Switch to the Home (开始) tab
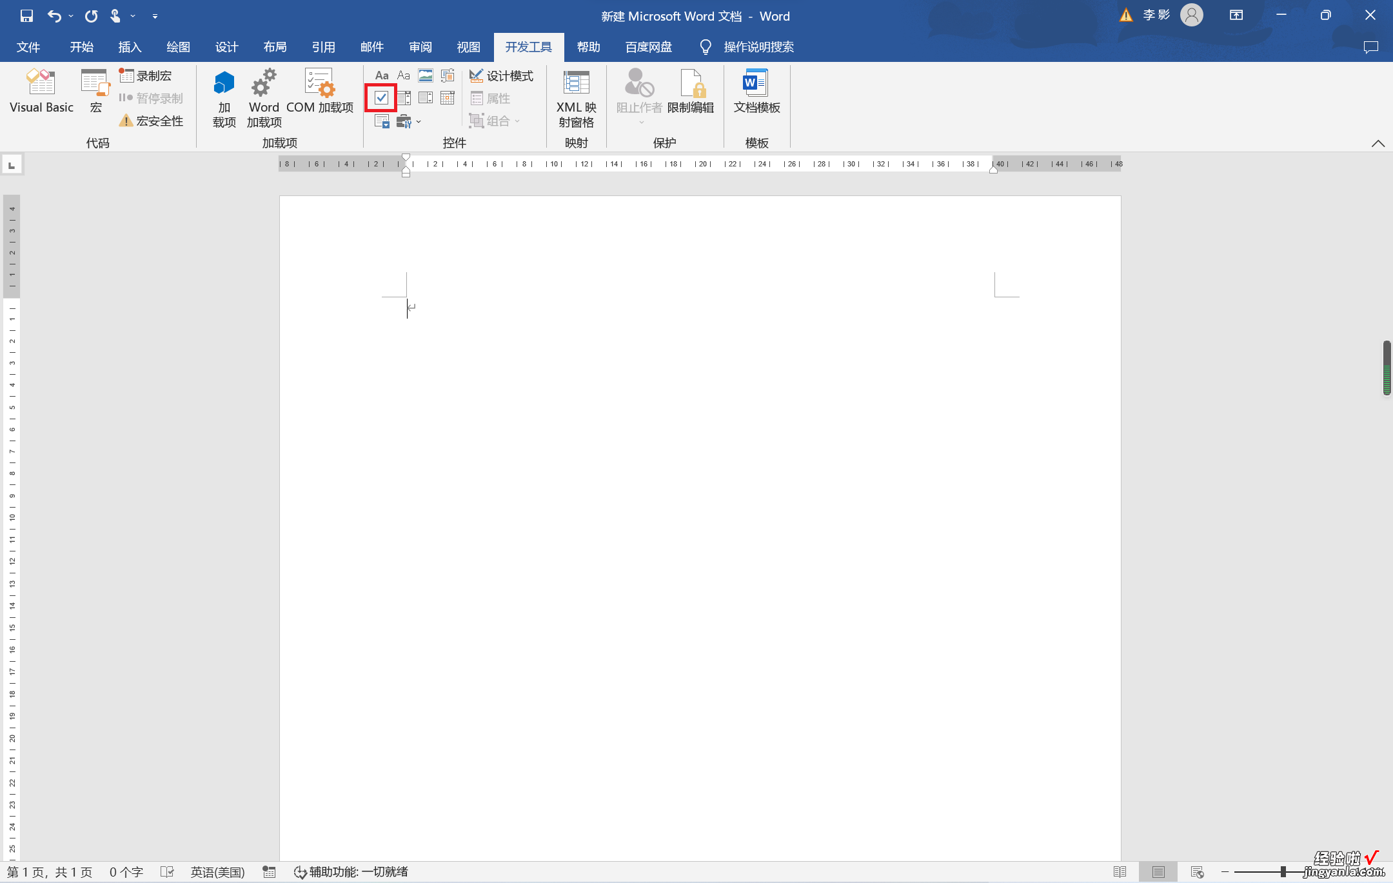The height and width of the screenshot is (883, 1393). coord(82,47)
